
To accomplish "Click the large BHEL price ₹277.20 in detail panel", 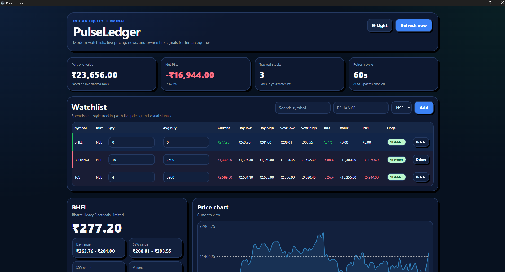I will 97,228.
